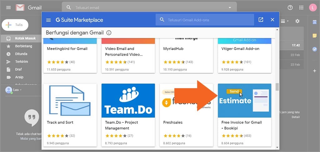Open Gmail help question mark icon
Image resolution: width=320 pixels, height=152 pixels.
coord(290,8)
